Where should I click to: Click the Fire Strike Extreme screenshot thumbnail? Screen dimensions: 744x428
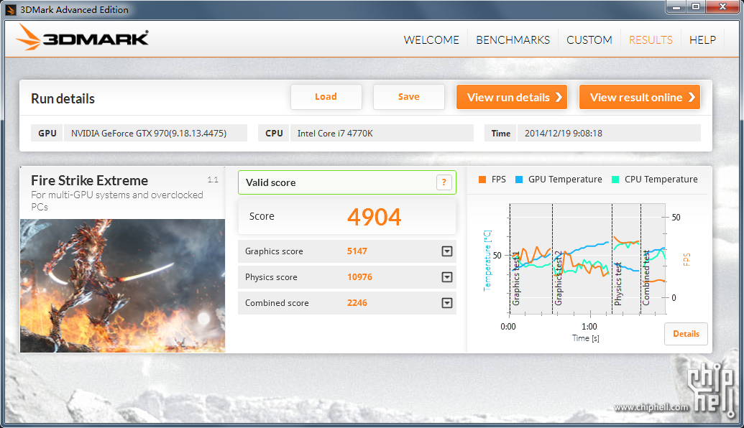click(122, 285)
